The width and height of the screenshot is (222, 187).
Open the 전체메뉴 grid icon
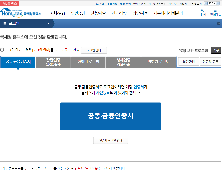[216, 12]
